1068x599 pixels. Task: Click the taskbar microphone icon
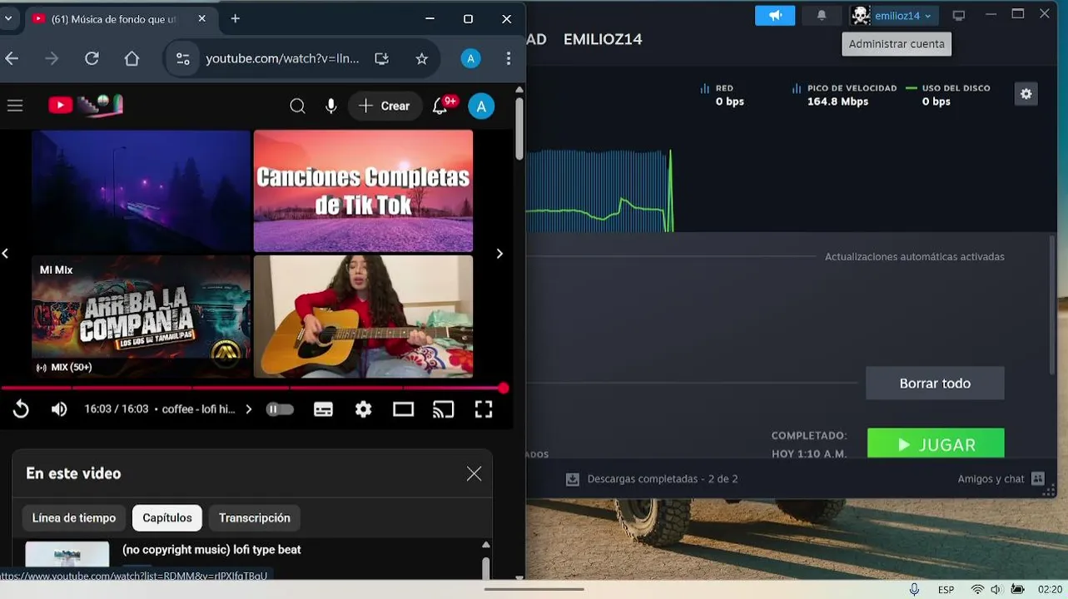click(914, 589)
